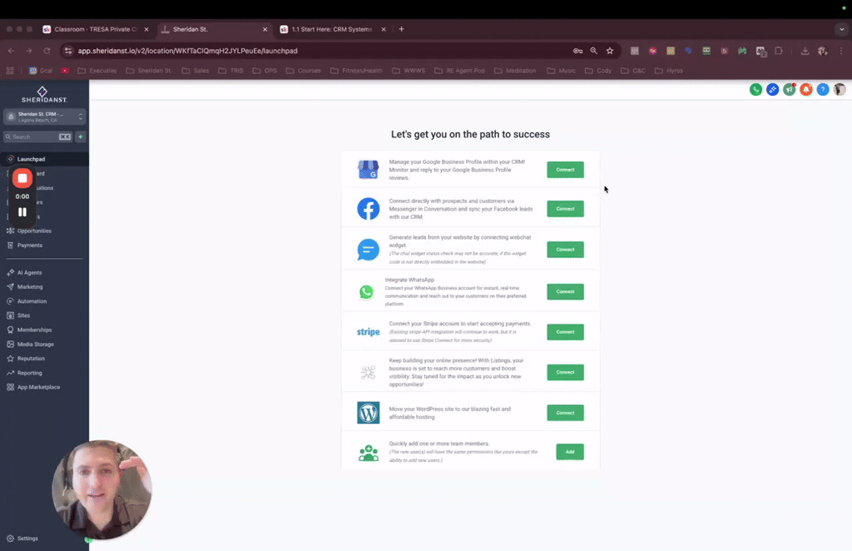Viewport: 852px width, 551px height.
Task: Click the green quick-add button beside Search
Action: coord(81,137)
